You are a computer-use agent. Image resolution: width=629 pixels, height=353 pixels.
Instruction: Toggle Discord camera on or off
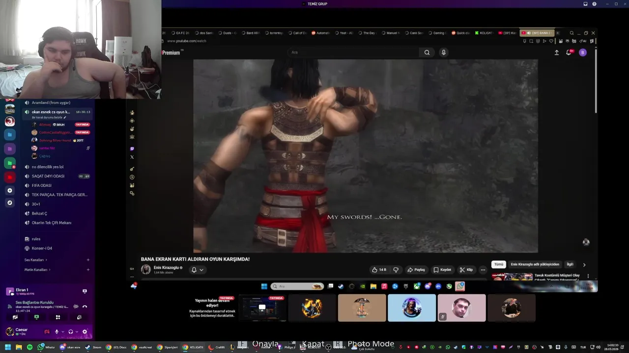coord(15,317)
